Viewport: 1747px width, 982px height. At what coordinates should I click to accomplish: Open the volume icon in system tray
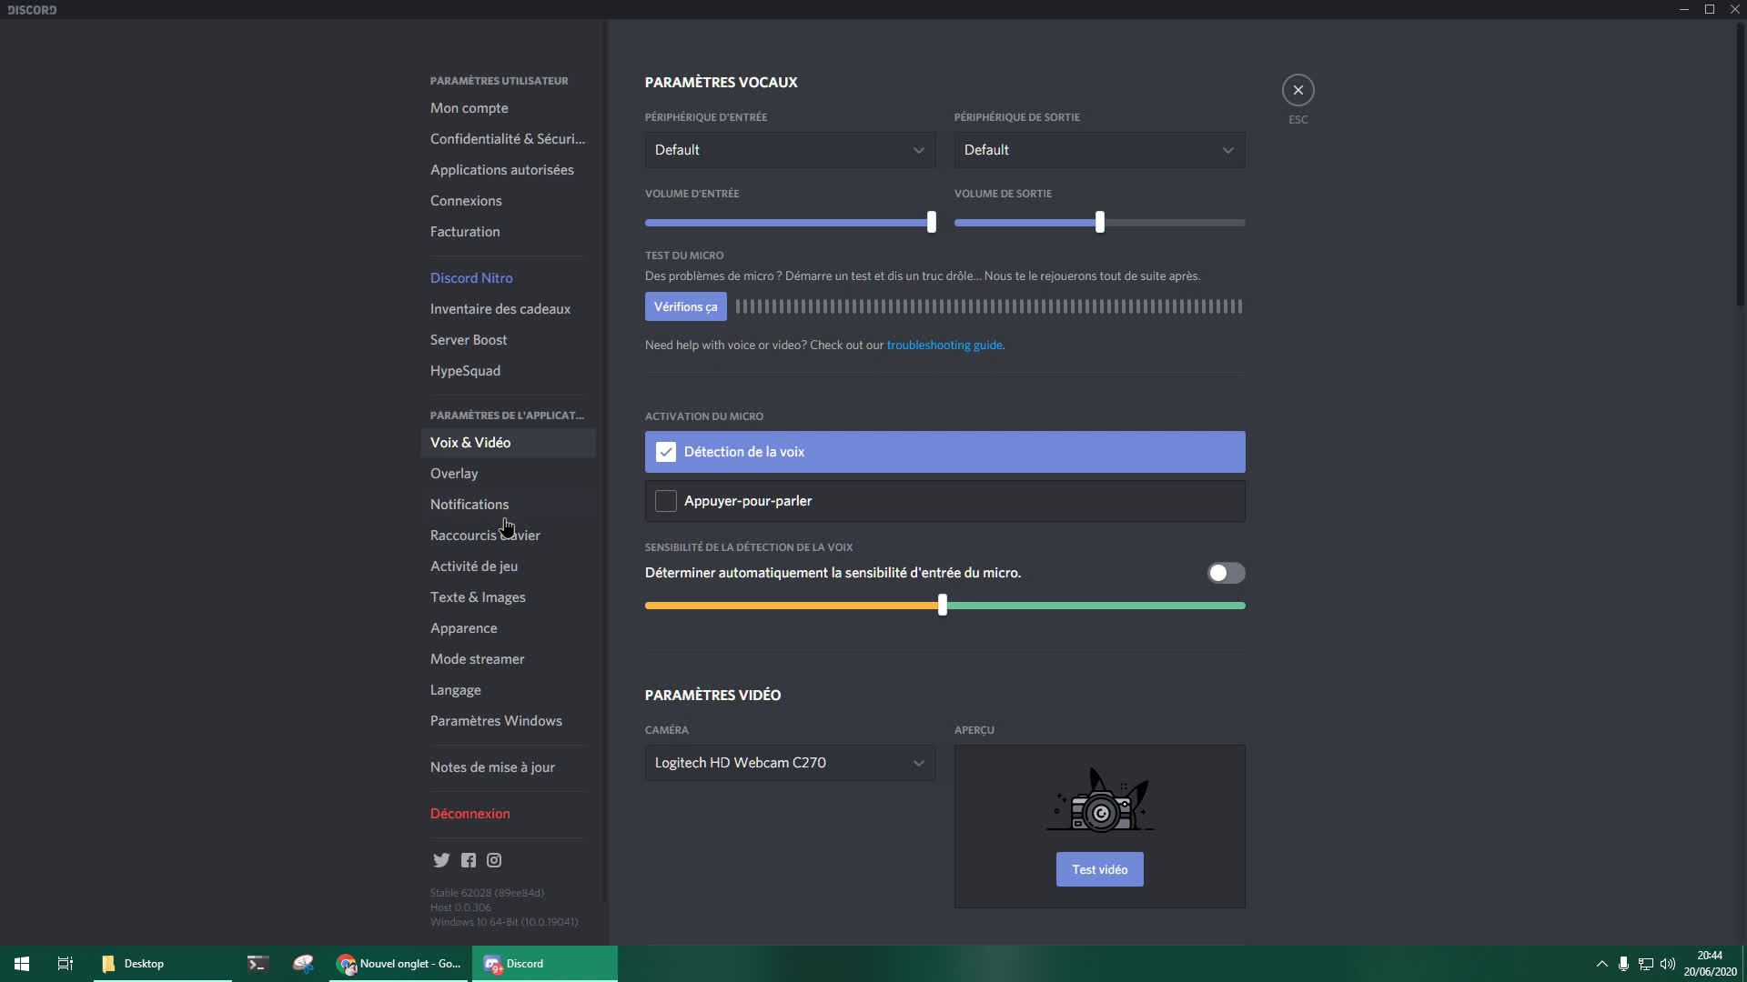point(1667,964)
